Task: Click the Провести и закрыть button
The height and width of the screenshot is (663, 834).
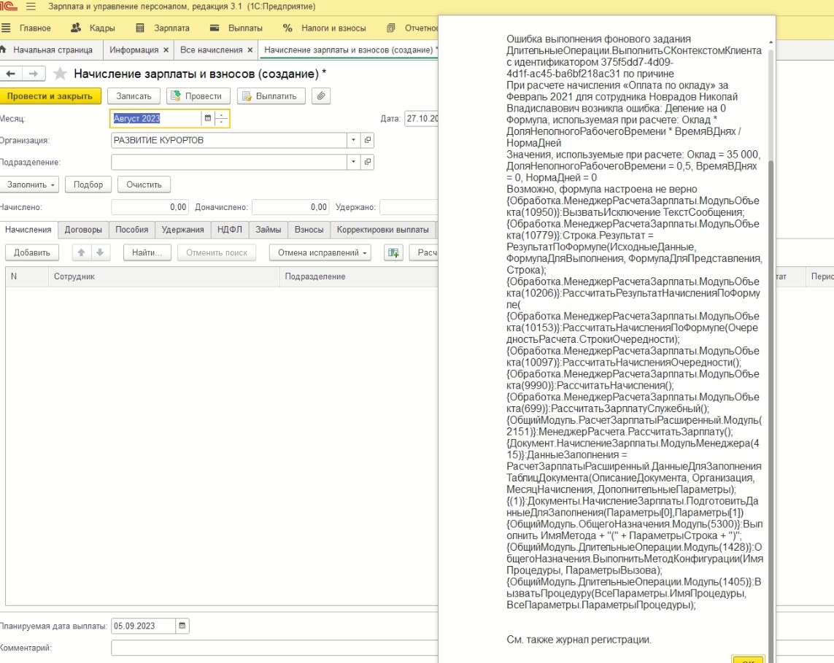Action: 50,96
